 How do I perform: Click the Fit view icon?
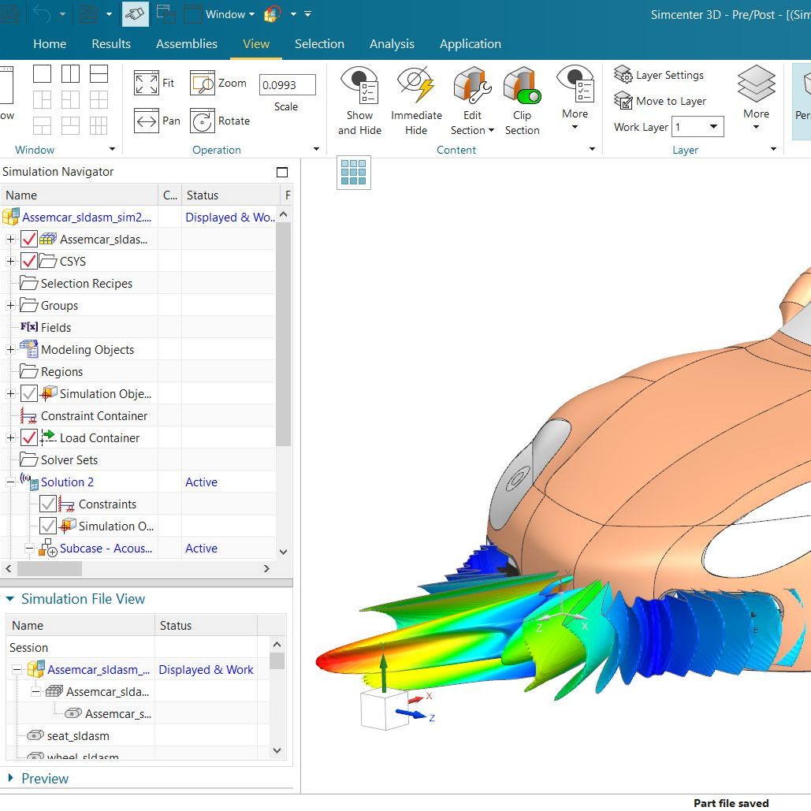pyautogui.click(x=146, y=84)
